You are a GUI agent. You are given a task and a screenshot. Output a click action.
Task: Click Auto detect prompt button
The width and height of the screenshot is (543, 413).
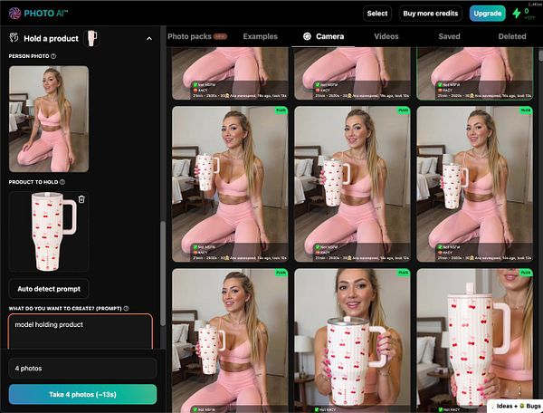coord(49,289)
